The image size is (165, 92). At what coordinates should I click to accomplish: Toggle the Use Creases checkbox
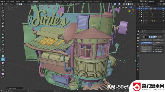pyautogui.click(x=154, y=52)
